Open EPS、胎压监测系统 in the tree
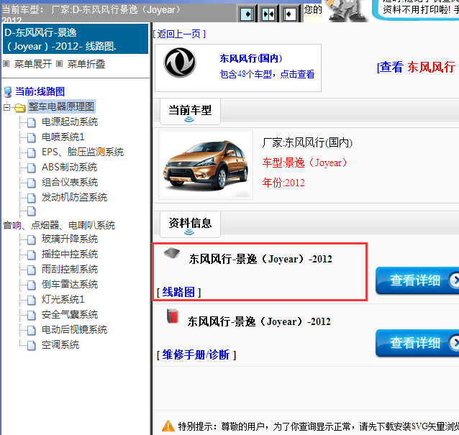 [83, 152]
